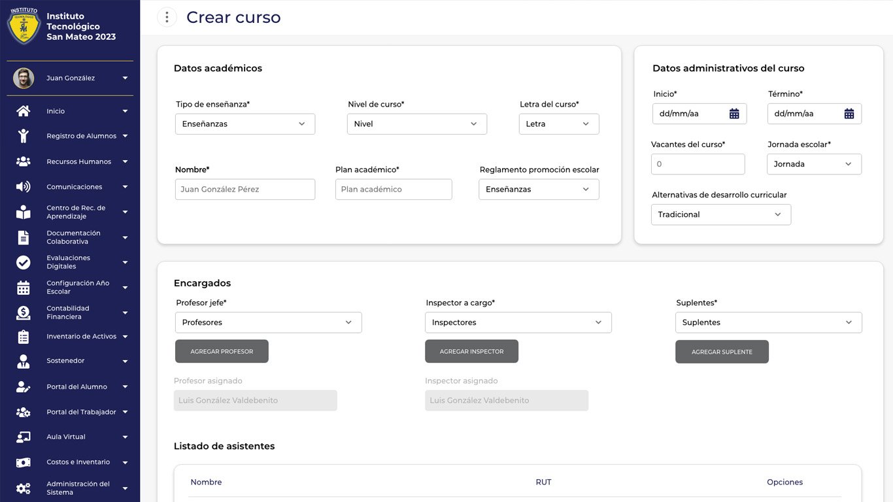
Task: Click the Término date picker calendar icon
Action: click(849, 113)
